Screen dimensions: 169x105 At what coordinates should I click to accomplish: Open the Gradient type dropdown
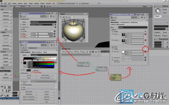(44, 81)
